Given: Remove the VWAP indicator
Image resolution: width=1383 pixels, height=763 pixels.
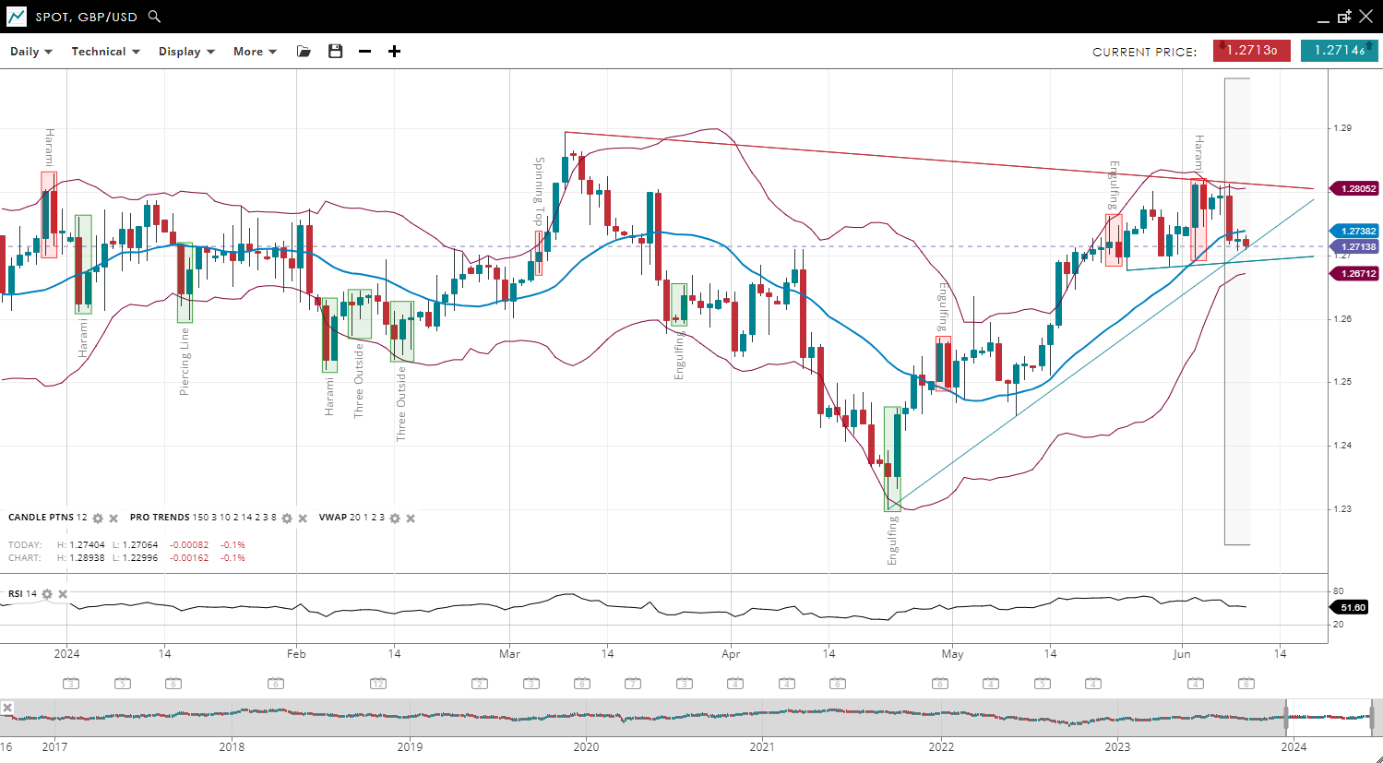Looking at the screenshot, I should coord(411,519).
